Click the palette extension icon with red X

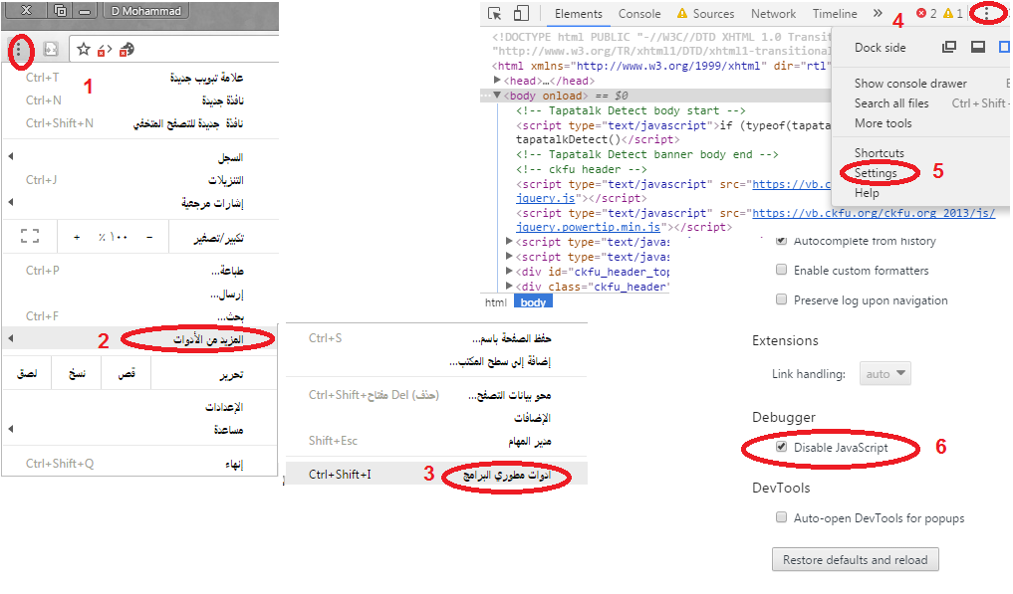pyautogui.click(x=127, y=49)
